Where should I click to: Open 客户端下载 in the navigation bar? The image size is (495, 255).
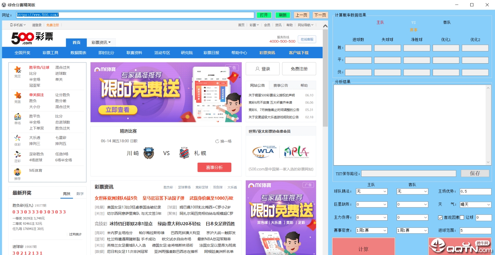[299, 53]
